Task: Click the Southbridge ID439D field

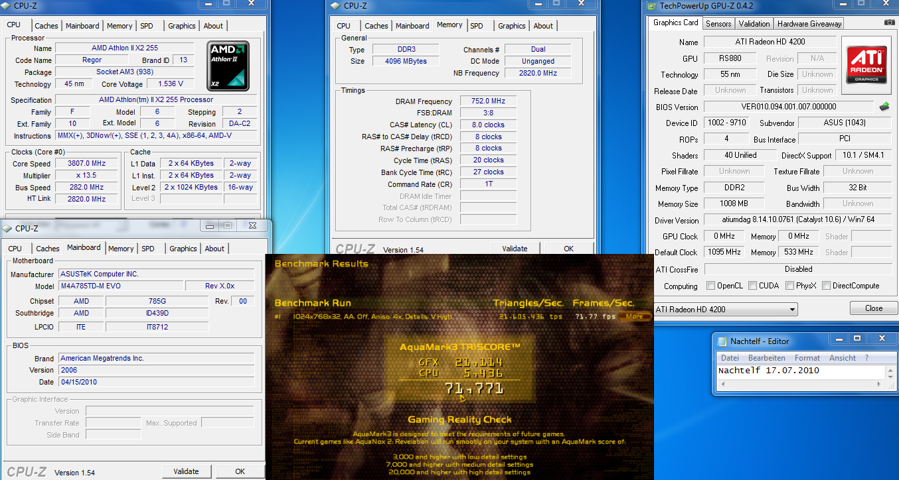Action: click(x=157, y=313)
